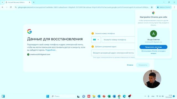Viewport: 177px width, 99px height.
Task: Click the green A avatar in popup
Action: click(153, 34)
